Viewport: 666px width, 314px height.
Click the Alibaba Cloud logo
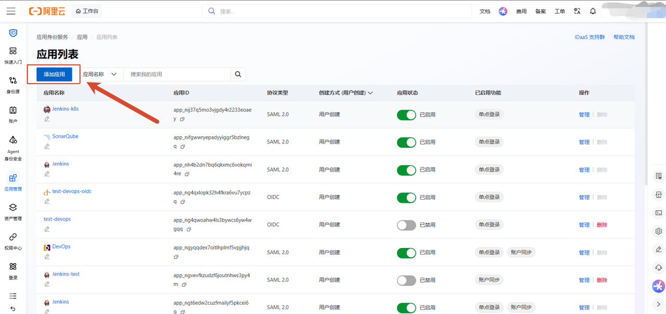tap(47, 11)
